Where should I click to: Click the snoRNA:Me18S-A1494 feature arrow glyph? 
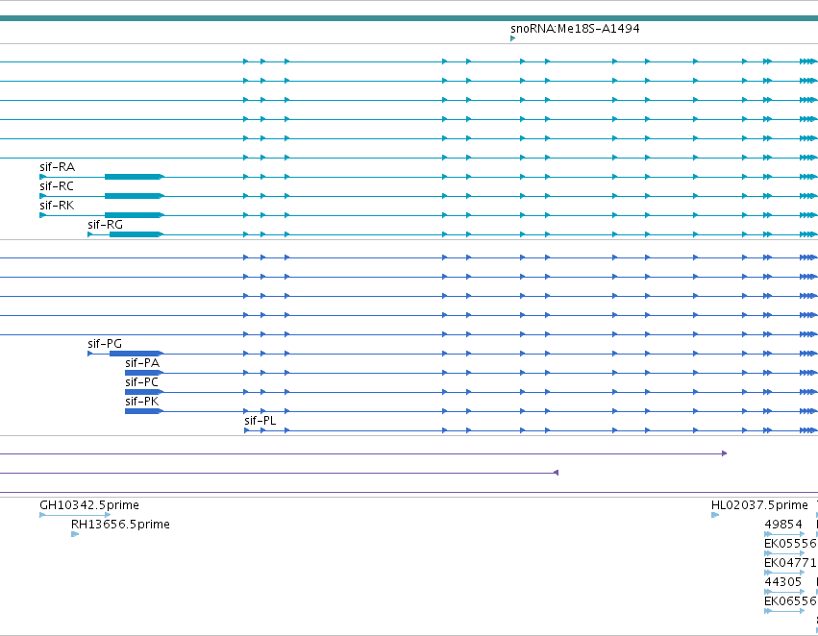[513, 38]
